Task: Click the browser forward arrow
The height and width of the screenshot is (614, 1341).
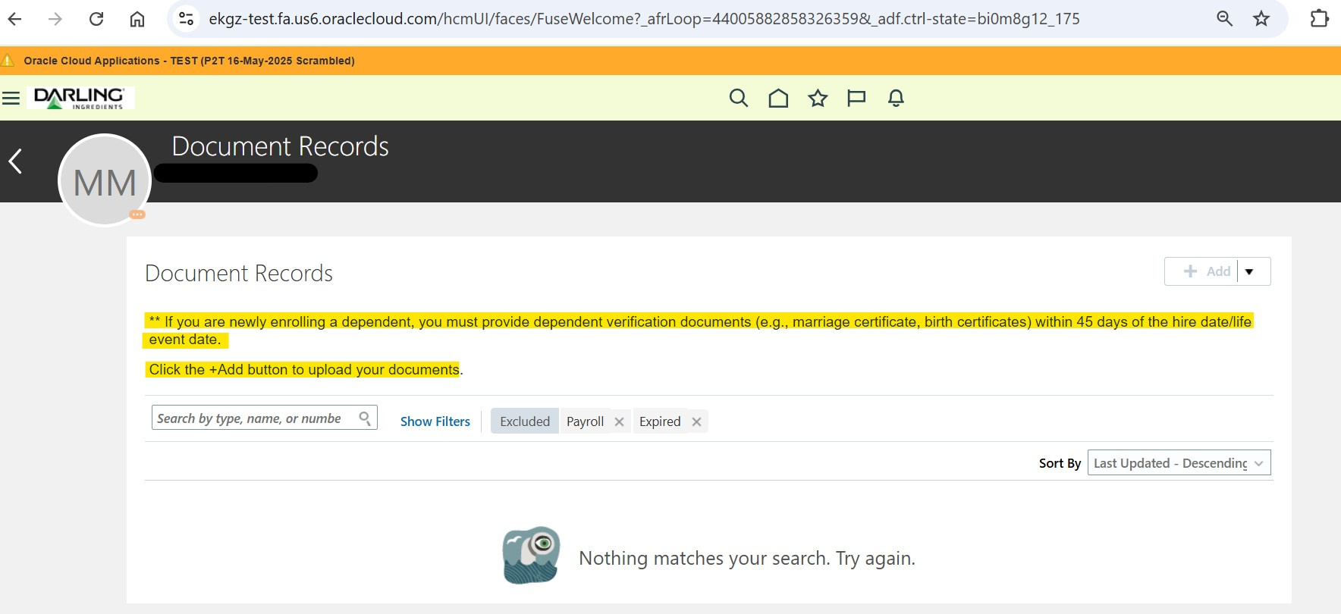Action: 55,19
